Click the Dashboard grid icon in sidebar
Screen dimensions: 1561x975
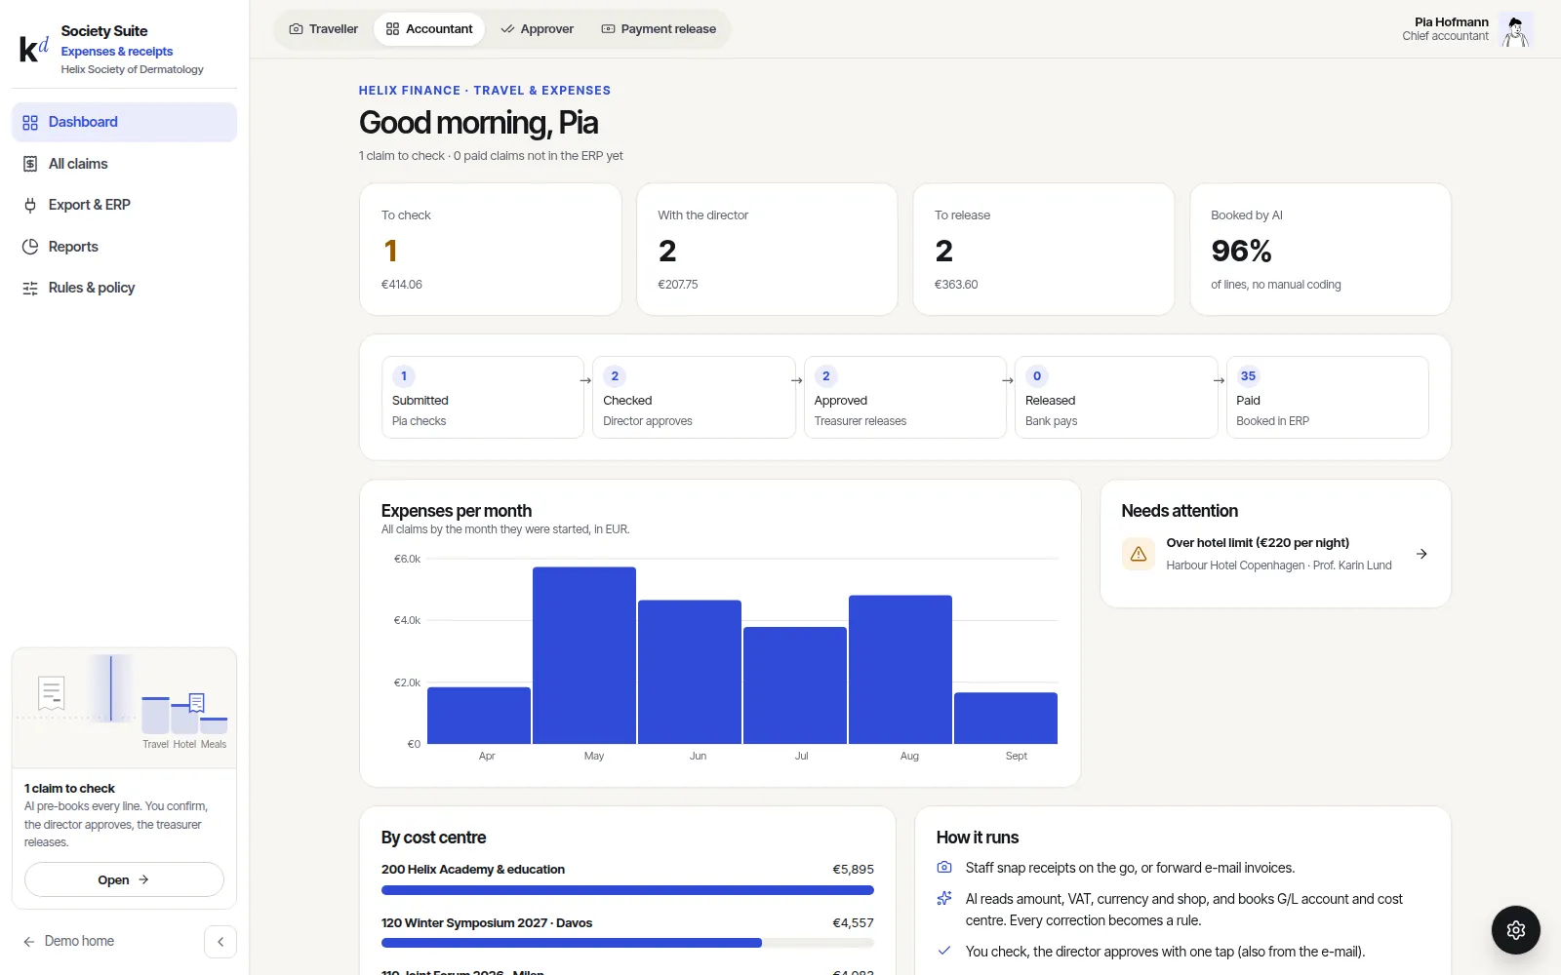30,123
